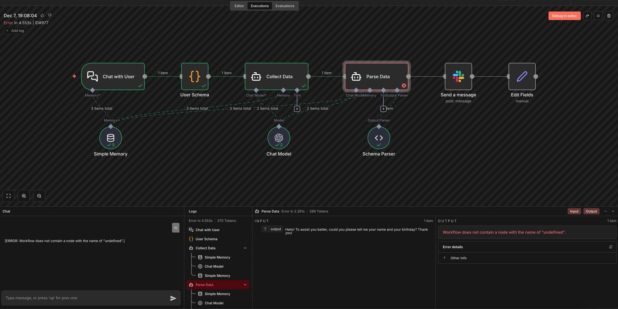This screenshot has width=618, height=309.
Task: Toggle the Input panel view
Action: [x=574, y=211]
